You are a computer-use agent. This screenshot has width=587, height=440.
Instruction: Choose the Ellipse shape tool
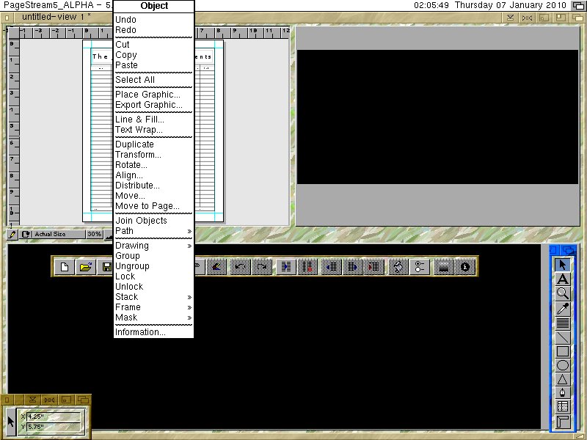coord(563,365)
